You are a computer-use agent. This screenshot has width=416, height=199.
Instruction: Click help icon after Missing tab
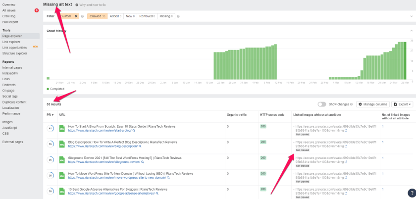pos(178,16)
